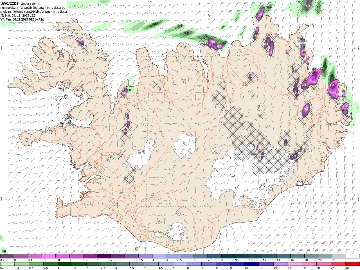Click the dark teal swatch labeled 8
360x270 pixels.
coord(228,256)
